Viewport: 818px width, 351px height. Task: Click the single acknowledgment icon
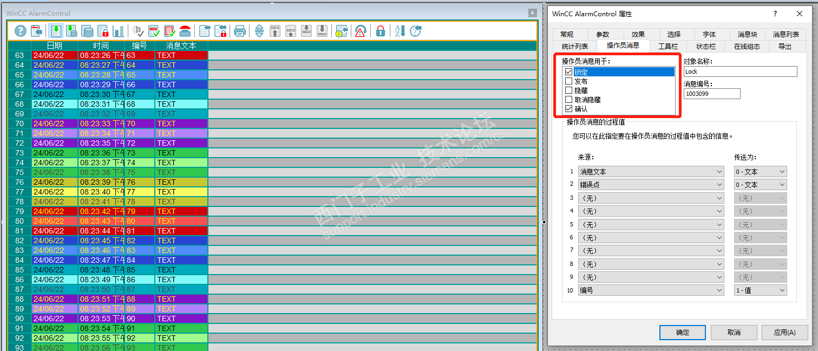[x=154, y=31]
